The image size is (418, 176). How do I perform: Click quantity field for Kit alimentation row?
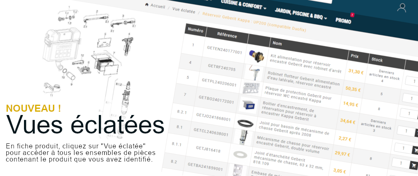[412, 81]
